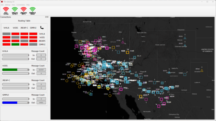Click the green SIMPLE connection icon

click(x=33, y=10)
